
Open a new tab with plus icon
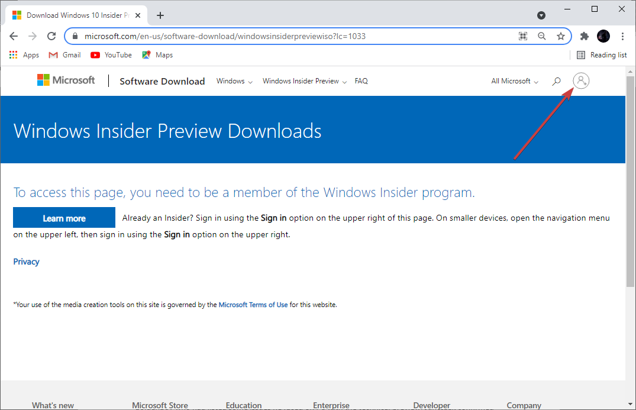coord(160,15)
